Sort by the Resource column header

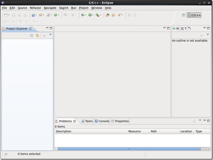click(x=138, y=131)
